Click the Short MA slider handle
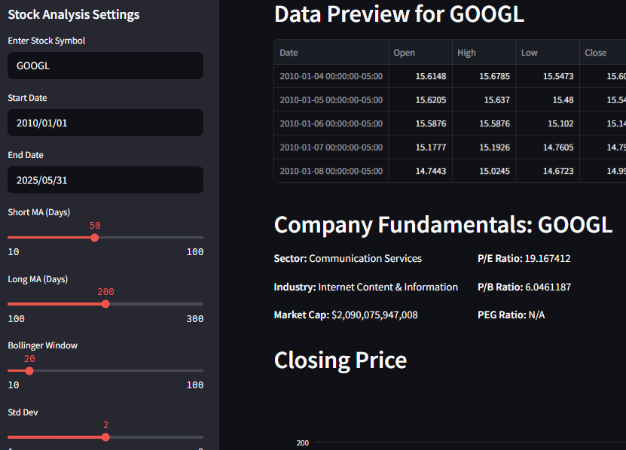This screenshot has height=450, width=626. point(95,238)
